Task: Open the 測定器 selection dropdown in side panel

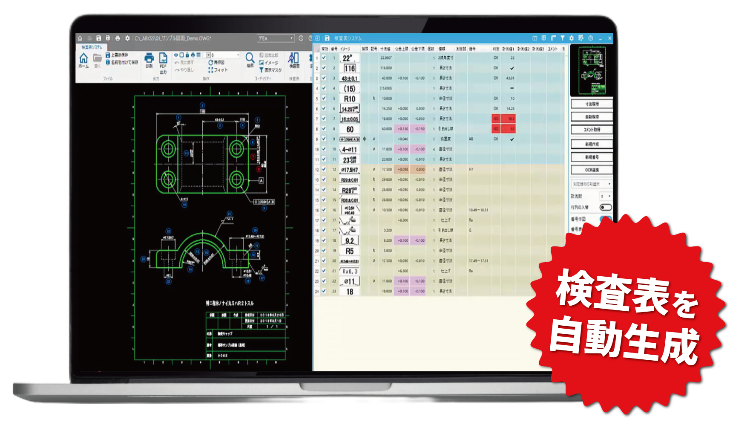Action: pos(592,184)
